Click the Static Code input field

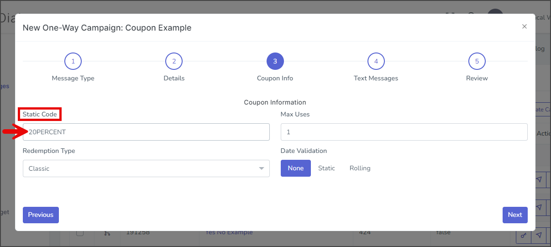(x=146, y=132)
